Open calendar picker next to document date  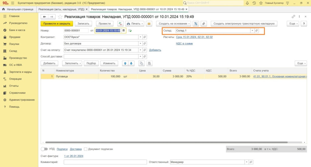[124, 31]
